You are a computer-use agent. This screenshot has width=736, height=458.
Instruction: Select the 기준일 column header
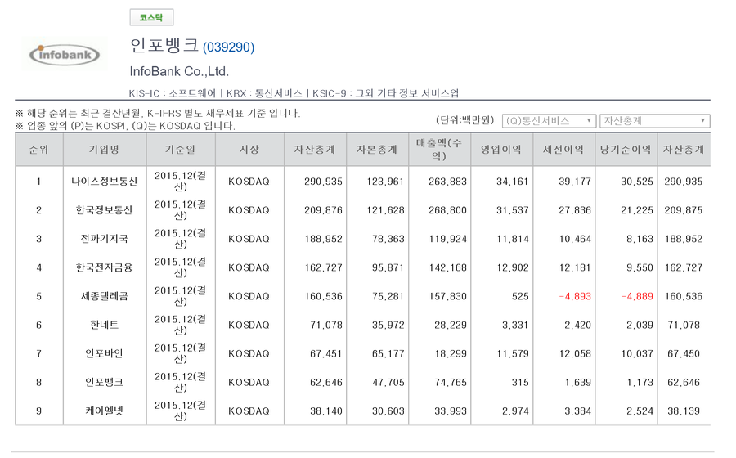181,150
